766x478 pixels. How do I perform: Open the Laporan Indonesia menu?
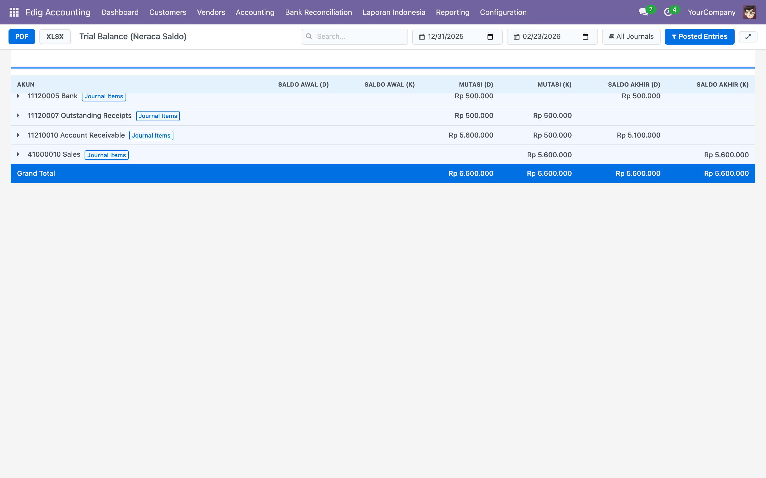tap(393, 12)
